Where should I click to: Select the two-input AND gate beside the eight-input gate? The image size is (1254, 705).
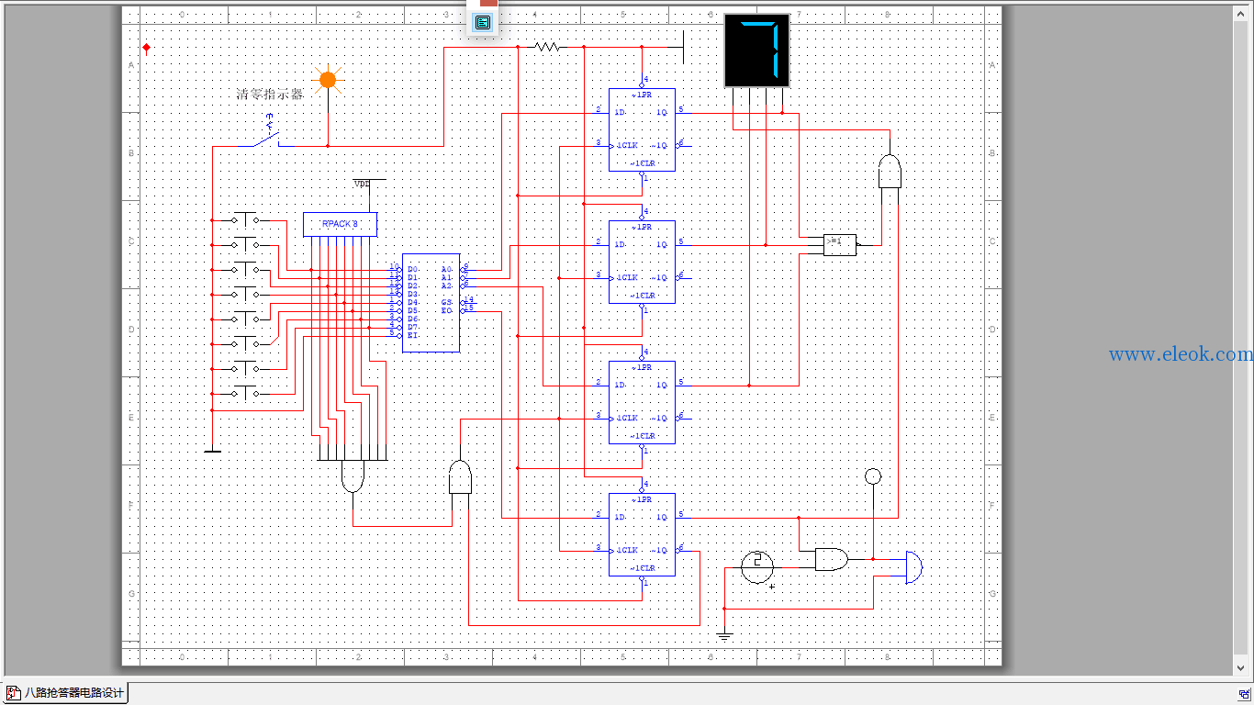point(460,477)
